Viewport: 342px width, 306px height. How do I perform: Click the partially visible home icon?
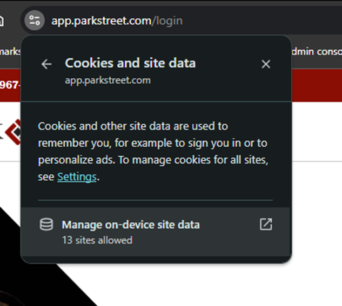[1, 21]
